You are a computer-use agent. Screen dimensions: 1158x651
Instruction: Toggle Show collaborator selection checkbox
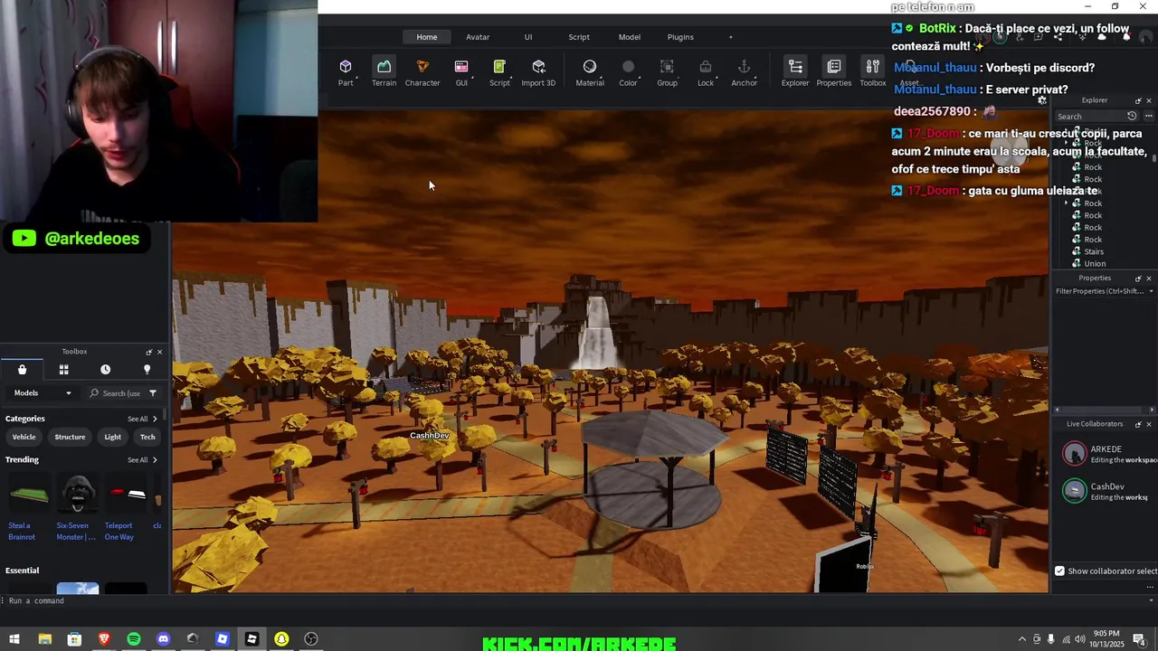(1059, 571)
